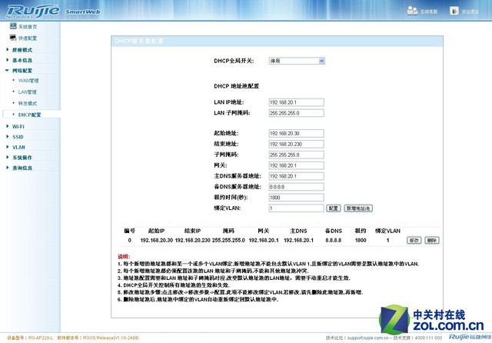Expand the 查询信息 menu
Screen dimensions: 492x343
[22, 168]
